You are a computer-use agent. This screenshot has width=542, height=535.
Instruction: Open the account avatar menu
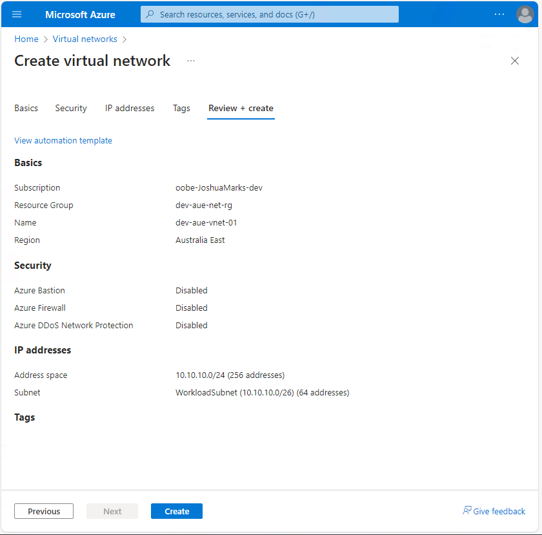(525, 14)
